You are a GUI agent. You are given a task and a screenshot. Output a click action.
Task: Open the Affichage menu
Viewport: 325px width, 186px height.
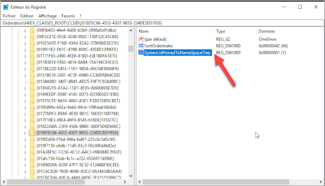47,16
